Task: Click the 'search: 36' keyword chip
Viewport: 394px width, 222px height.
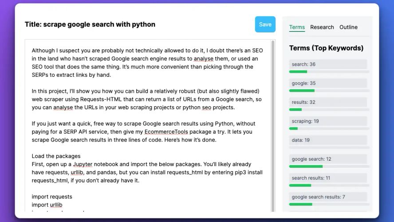Action: (x=328, y=64)
